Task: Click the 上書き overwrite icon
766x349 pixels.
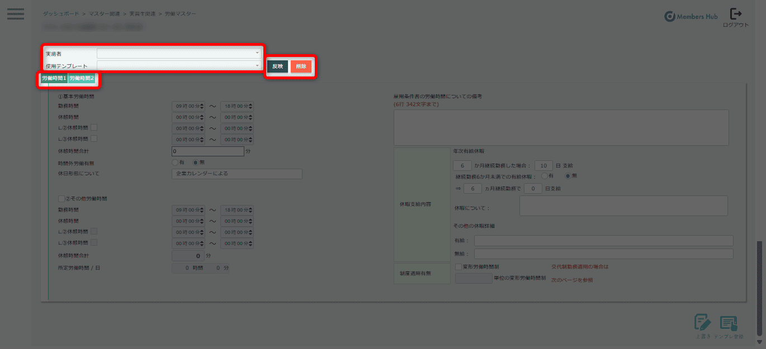Action: (702, 323)
